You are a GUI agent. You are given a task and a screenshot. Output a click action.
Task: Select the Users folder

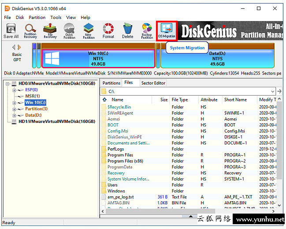pyautogui.click(x=112, y=185)
